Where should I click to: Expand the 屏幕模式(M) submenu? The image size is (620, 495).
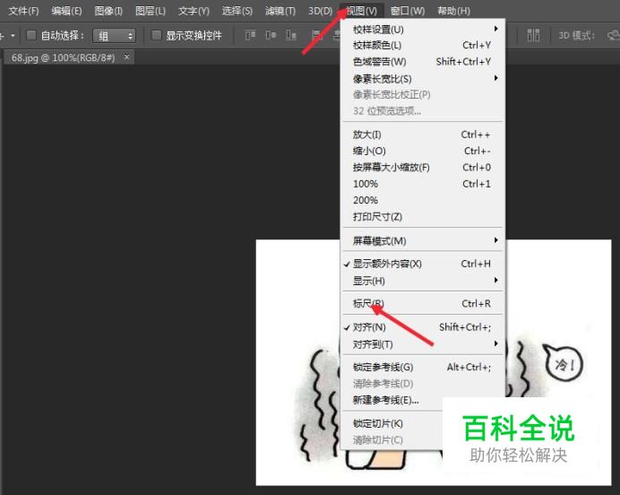click(422, 240)
